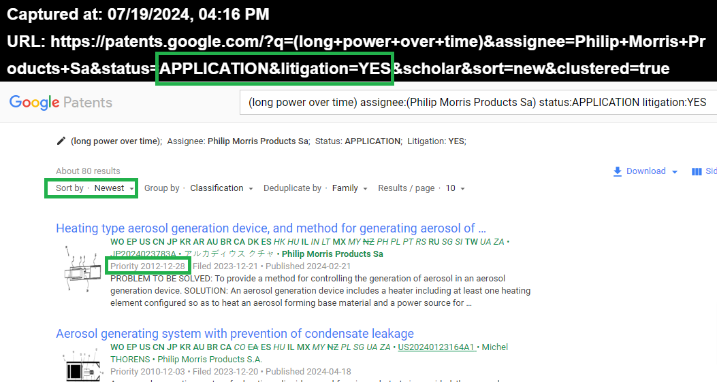Click the 'Published 2024-04-18' date text
The height and width of the screenshot is (382, 717).
point(308,372)
